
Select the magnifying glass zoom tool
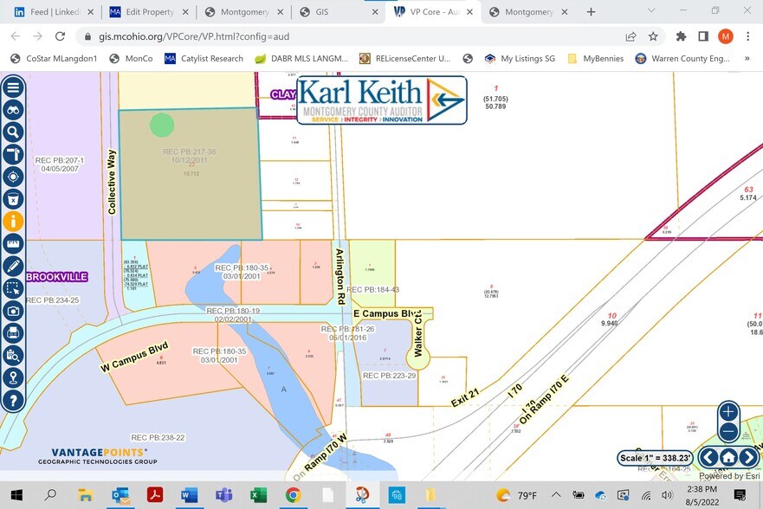click(13, 132)
